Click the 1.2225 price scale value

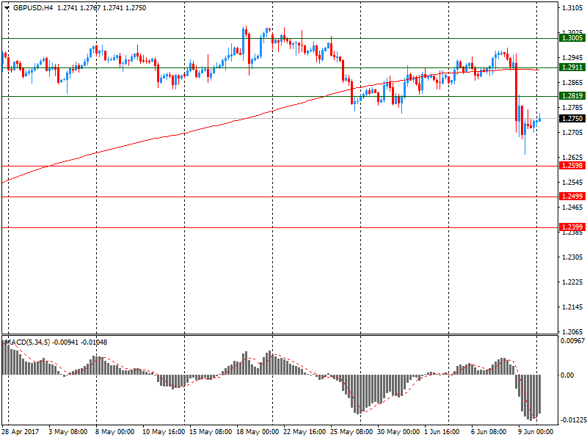(x=573, y=282)
